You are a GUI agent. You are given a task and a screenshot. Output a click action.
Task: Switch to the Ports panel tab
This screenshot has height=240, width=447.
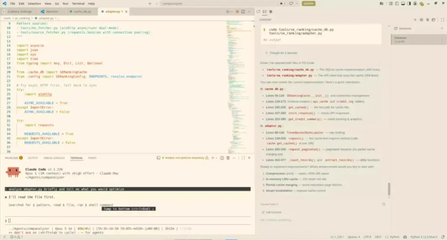coord(92,158)
